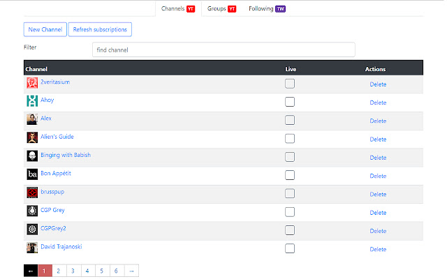The width and height of the screenshot is (447, 279).
Task: Click the New Channel button
Action: (45, 29)
